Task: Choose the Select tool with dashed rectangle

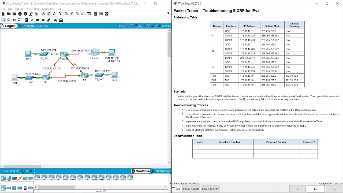Action: coord(3,20)
